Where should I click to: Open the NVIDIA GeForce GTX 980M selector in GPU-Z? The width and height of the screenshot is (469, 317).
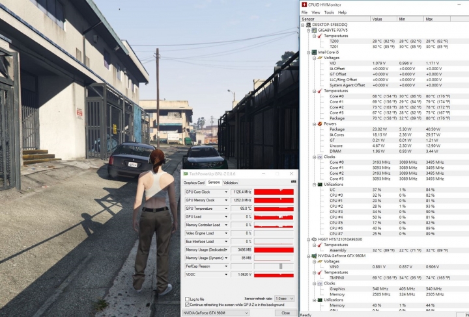[x=216, y=313]
